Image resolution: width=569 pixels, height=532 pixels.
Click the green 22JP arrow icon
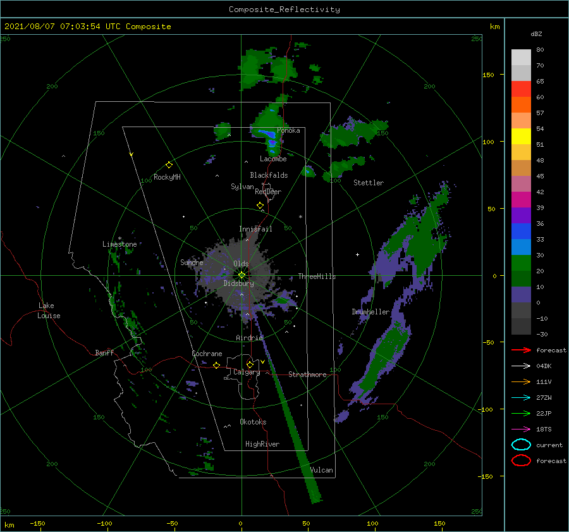pos(521,413)
